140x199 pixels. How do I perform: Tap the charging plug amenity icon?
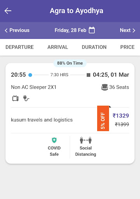pos(26,98)
